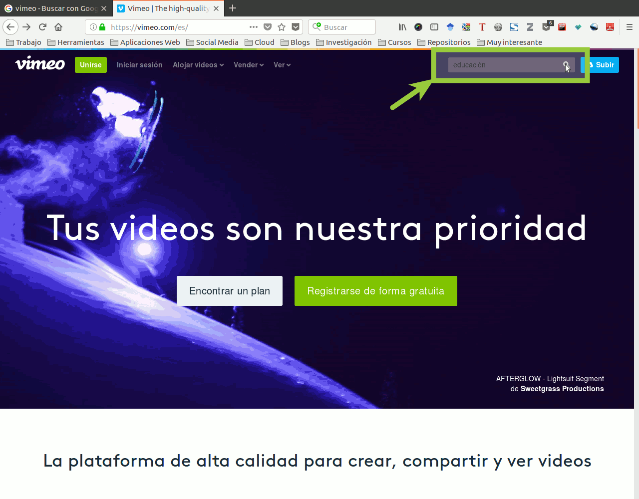Open a new browser tab
The width and height of the screenshot is (639, 499).
(233, 8)
